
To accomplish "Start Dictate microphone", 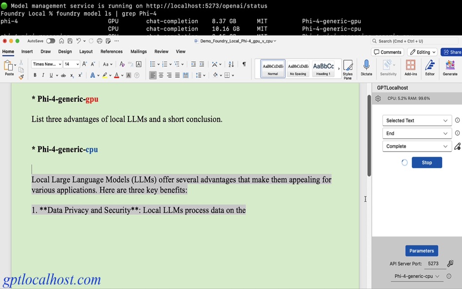I will tap(366, 68).
